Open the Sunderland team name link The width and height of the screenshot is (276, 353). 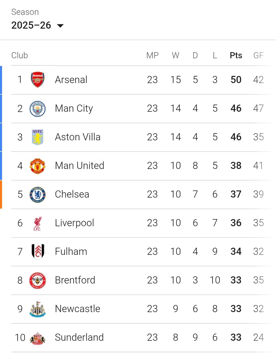(79, 337)
